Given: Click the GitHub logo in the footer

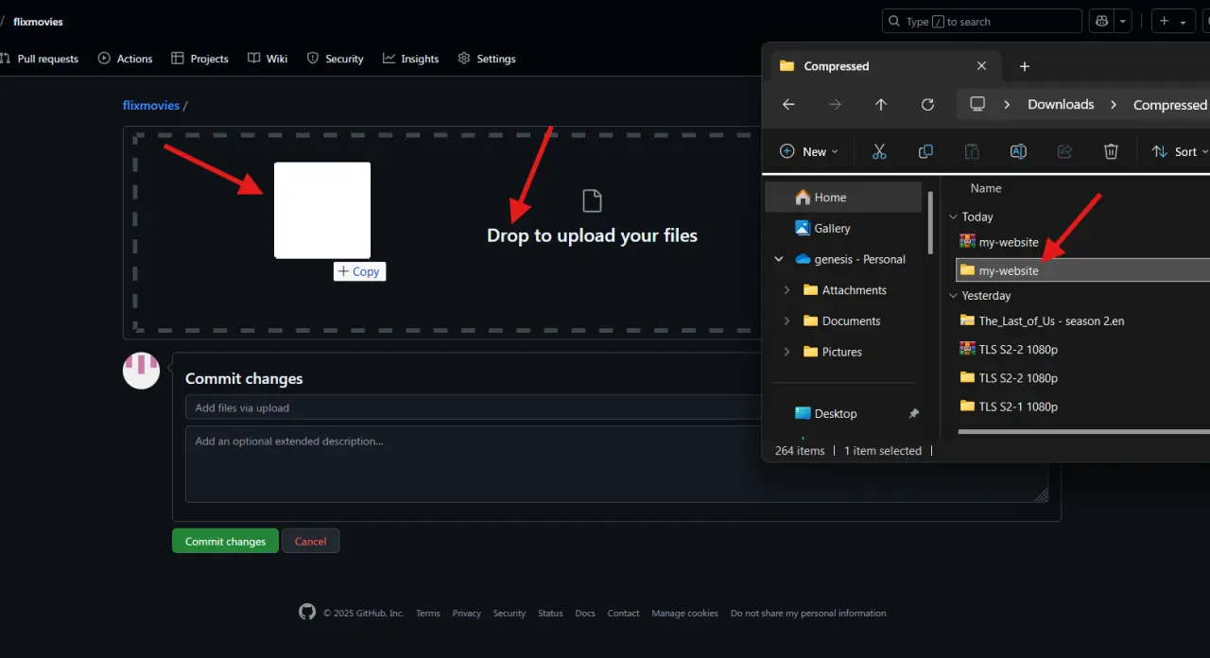Looking at the screenshot, I should (307, 612).
